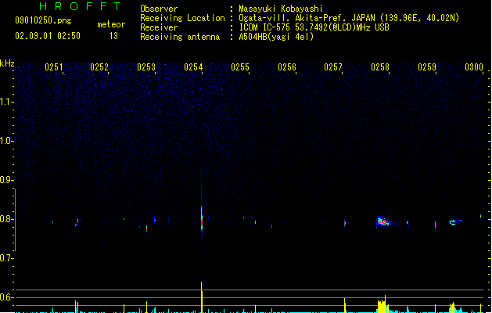Click the echo just after 0257

pos(345,223)
